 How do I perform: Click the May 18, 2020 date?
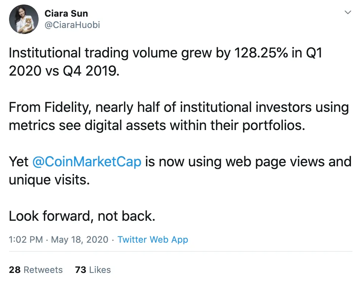pos(79,240)
